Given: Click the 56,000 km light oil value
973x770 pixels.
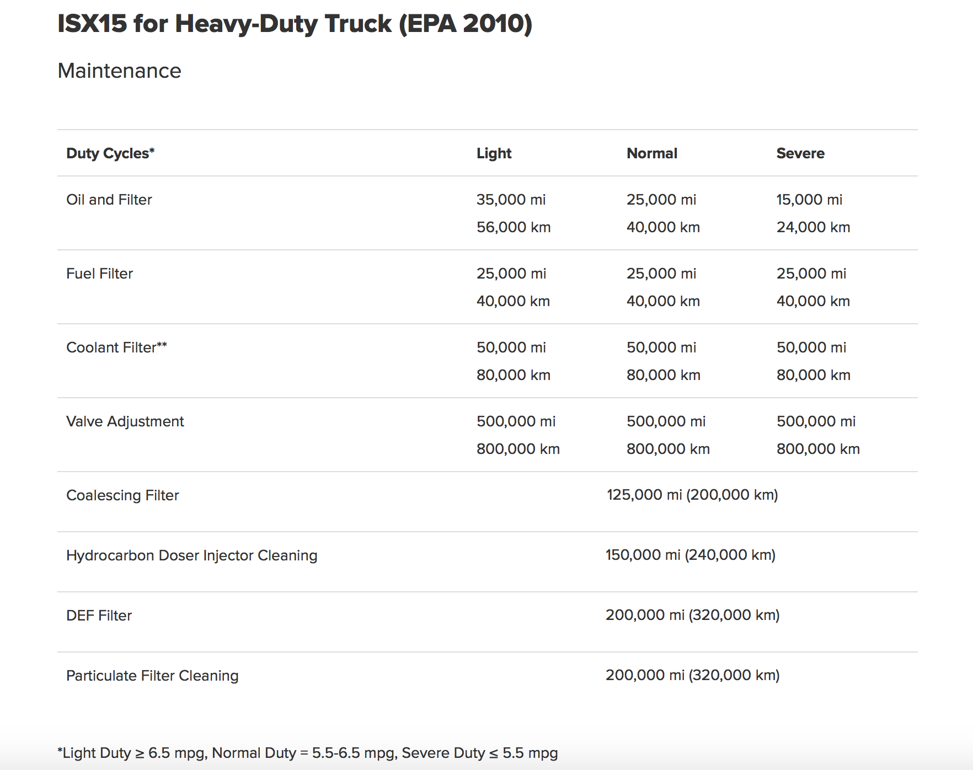Looking at the screenshot, I should coord(513,227).
